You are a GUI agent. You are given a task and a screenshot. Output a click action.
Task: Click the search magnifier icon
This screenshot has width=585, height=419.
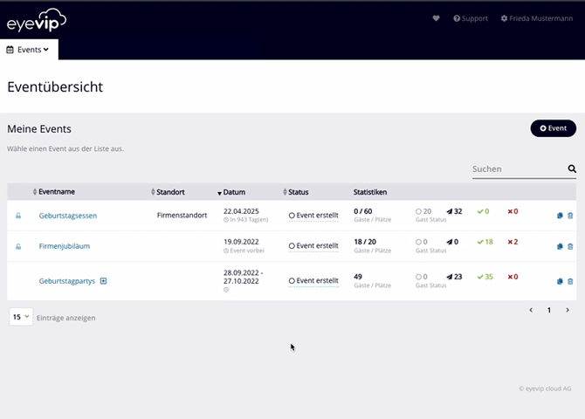tap(572, 169)
